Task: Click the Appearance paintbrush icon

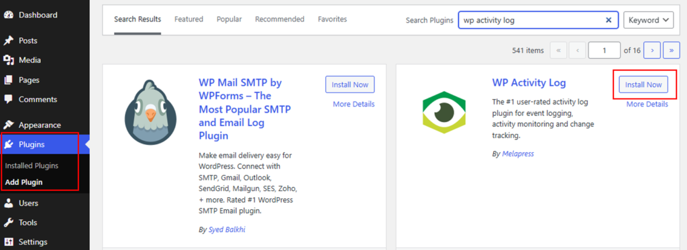Action: coord(8,125)
